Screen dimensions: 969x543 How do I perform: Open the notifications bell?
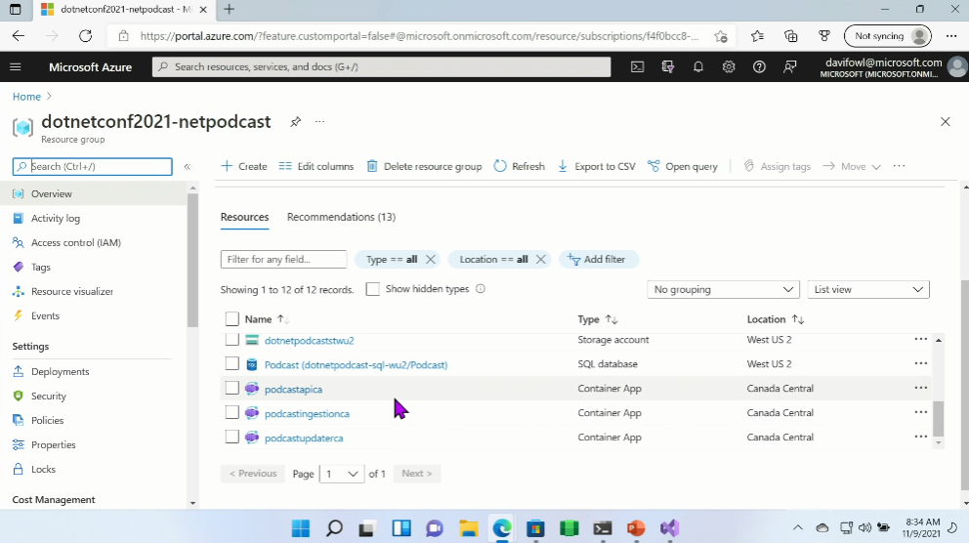tap(698, 67)
